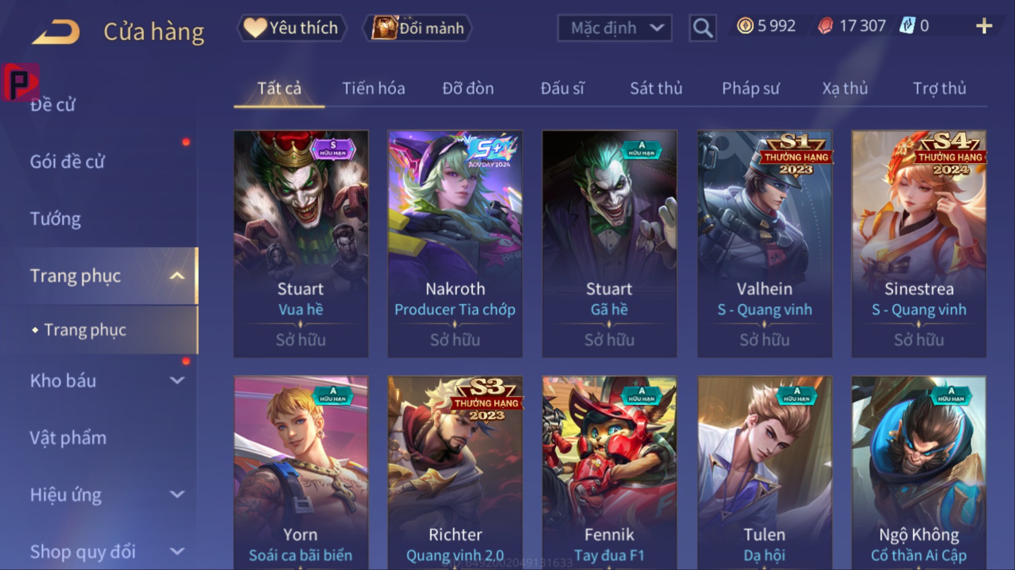
Task: Tap the blue voucher currency icon
Action: click(906, 26)
